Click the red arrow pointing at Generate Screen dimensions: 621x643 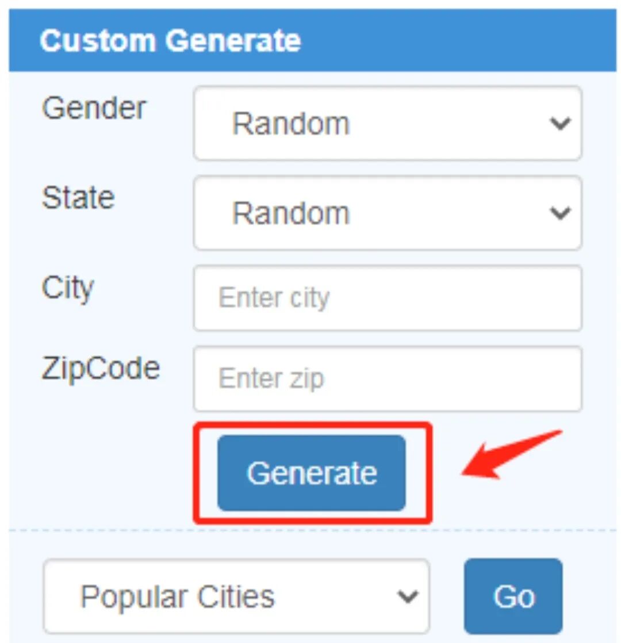(x=511, y=454)
